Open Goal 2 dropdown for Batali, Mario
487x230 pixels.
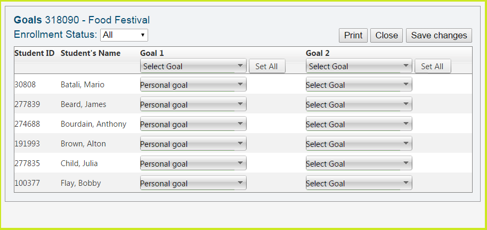click(359, 85)
